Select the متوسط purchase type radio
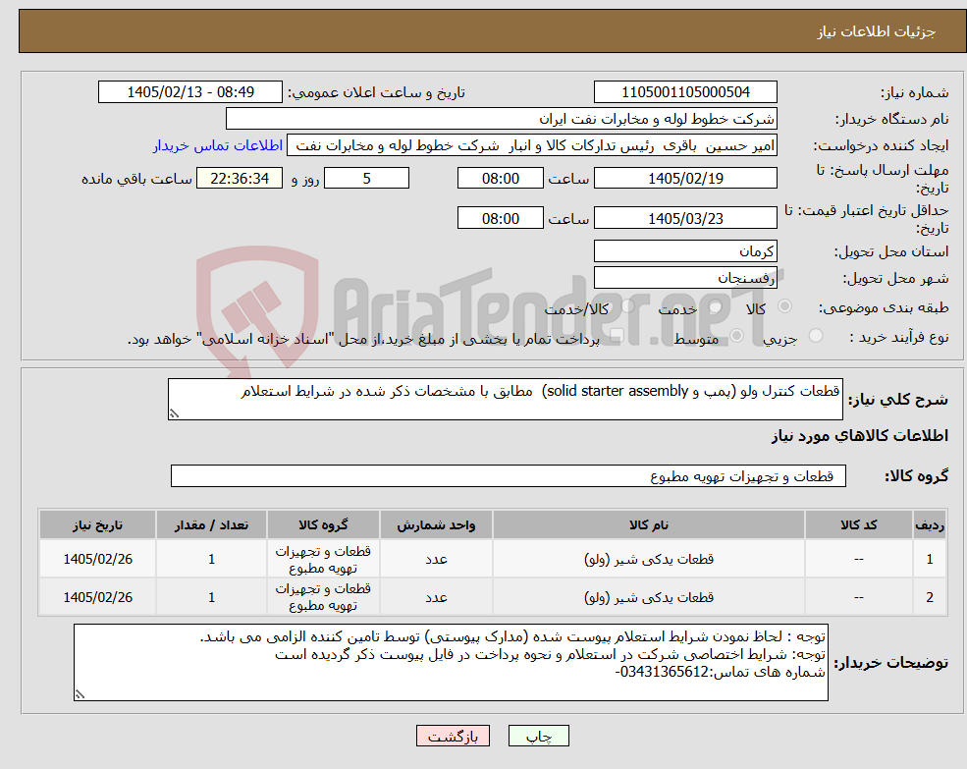 (x=737, y=336)
